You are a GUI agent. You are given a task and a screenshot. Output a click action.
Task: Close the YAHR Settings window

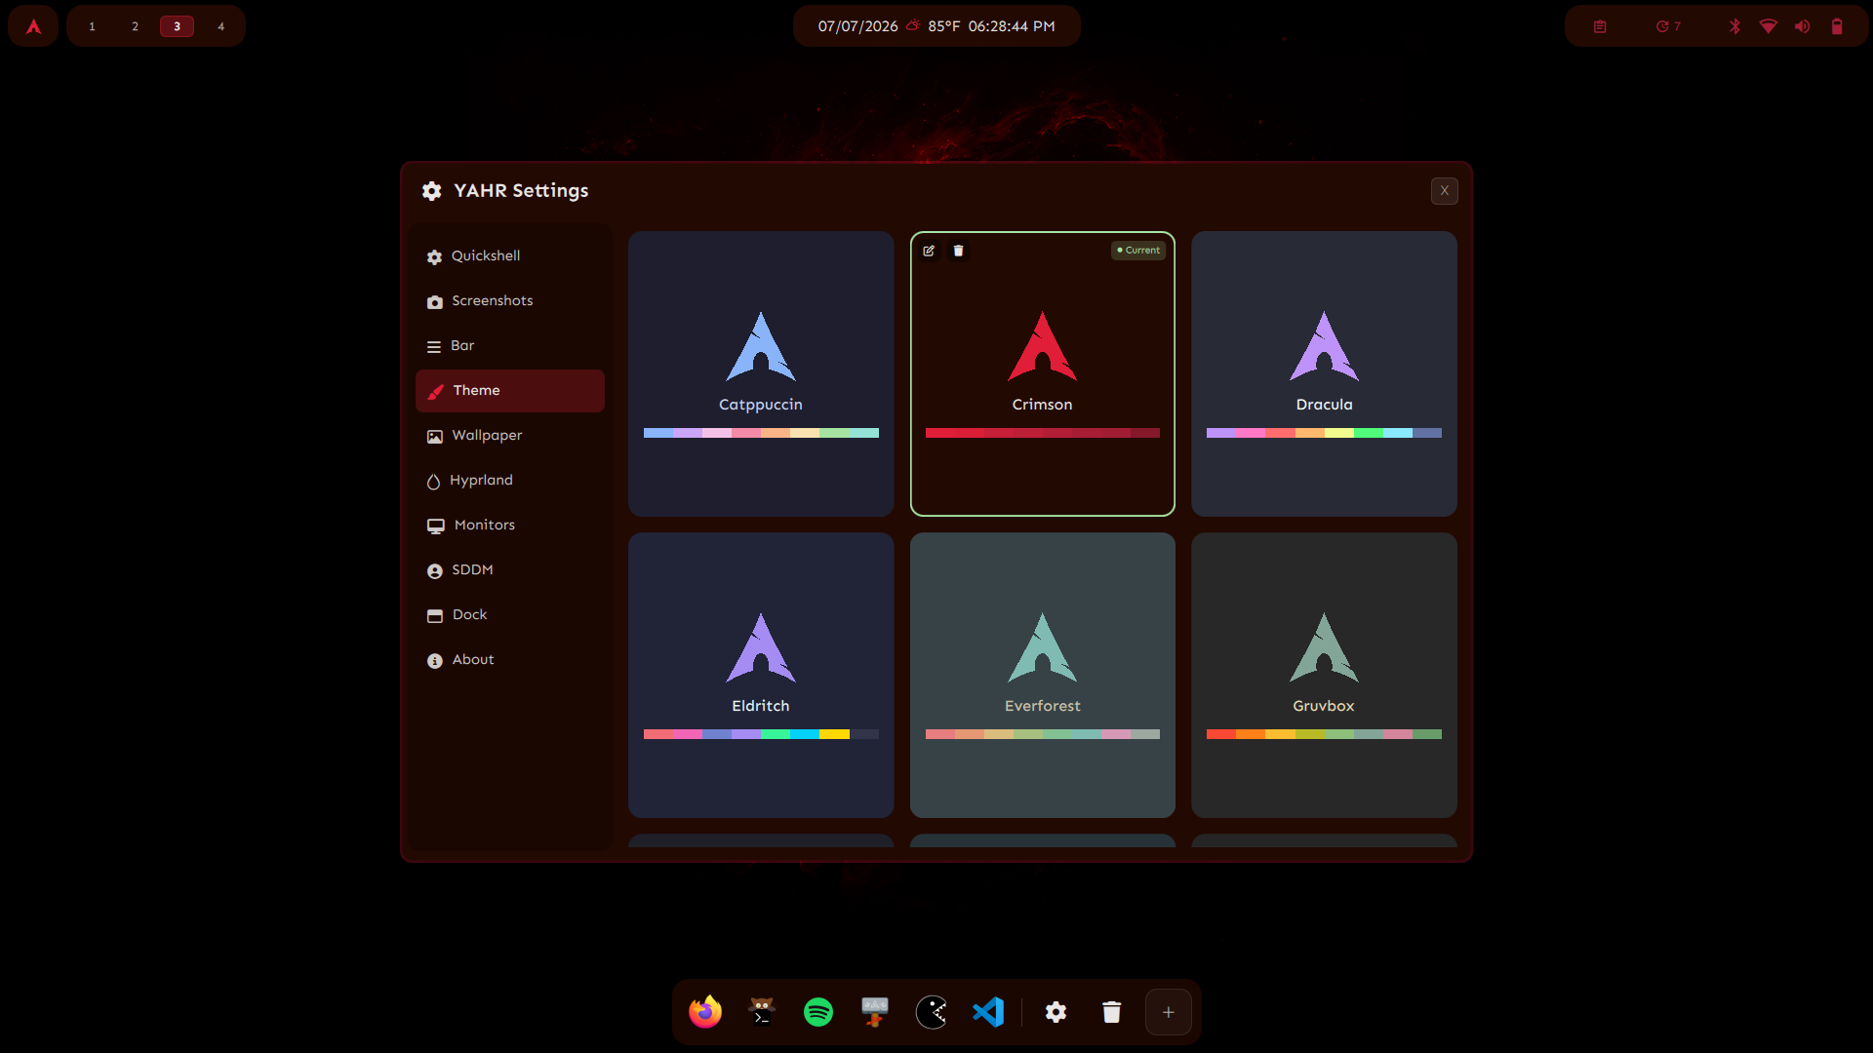point(1445,191)
